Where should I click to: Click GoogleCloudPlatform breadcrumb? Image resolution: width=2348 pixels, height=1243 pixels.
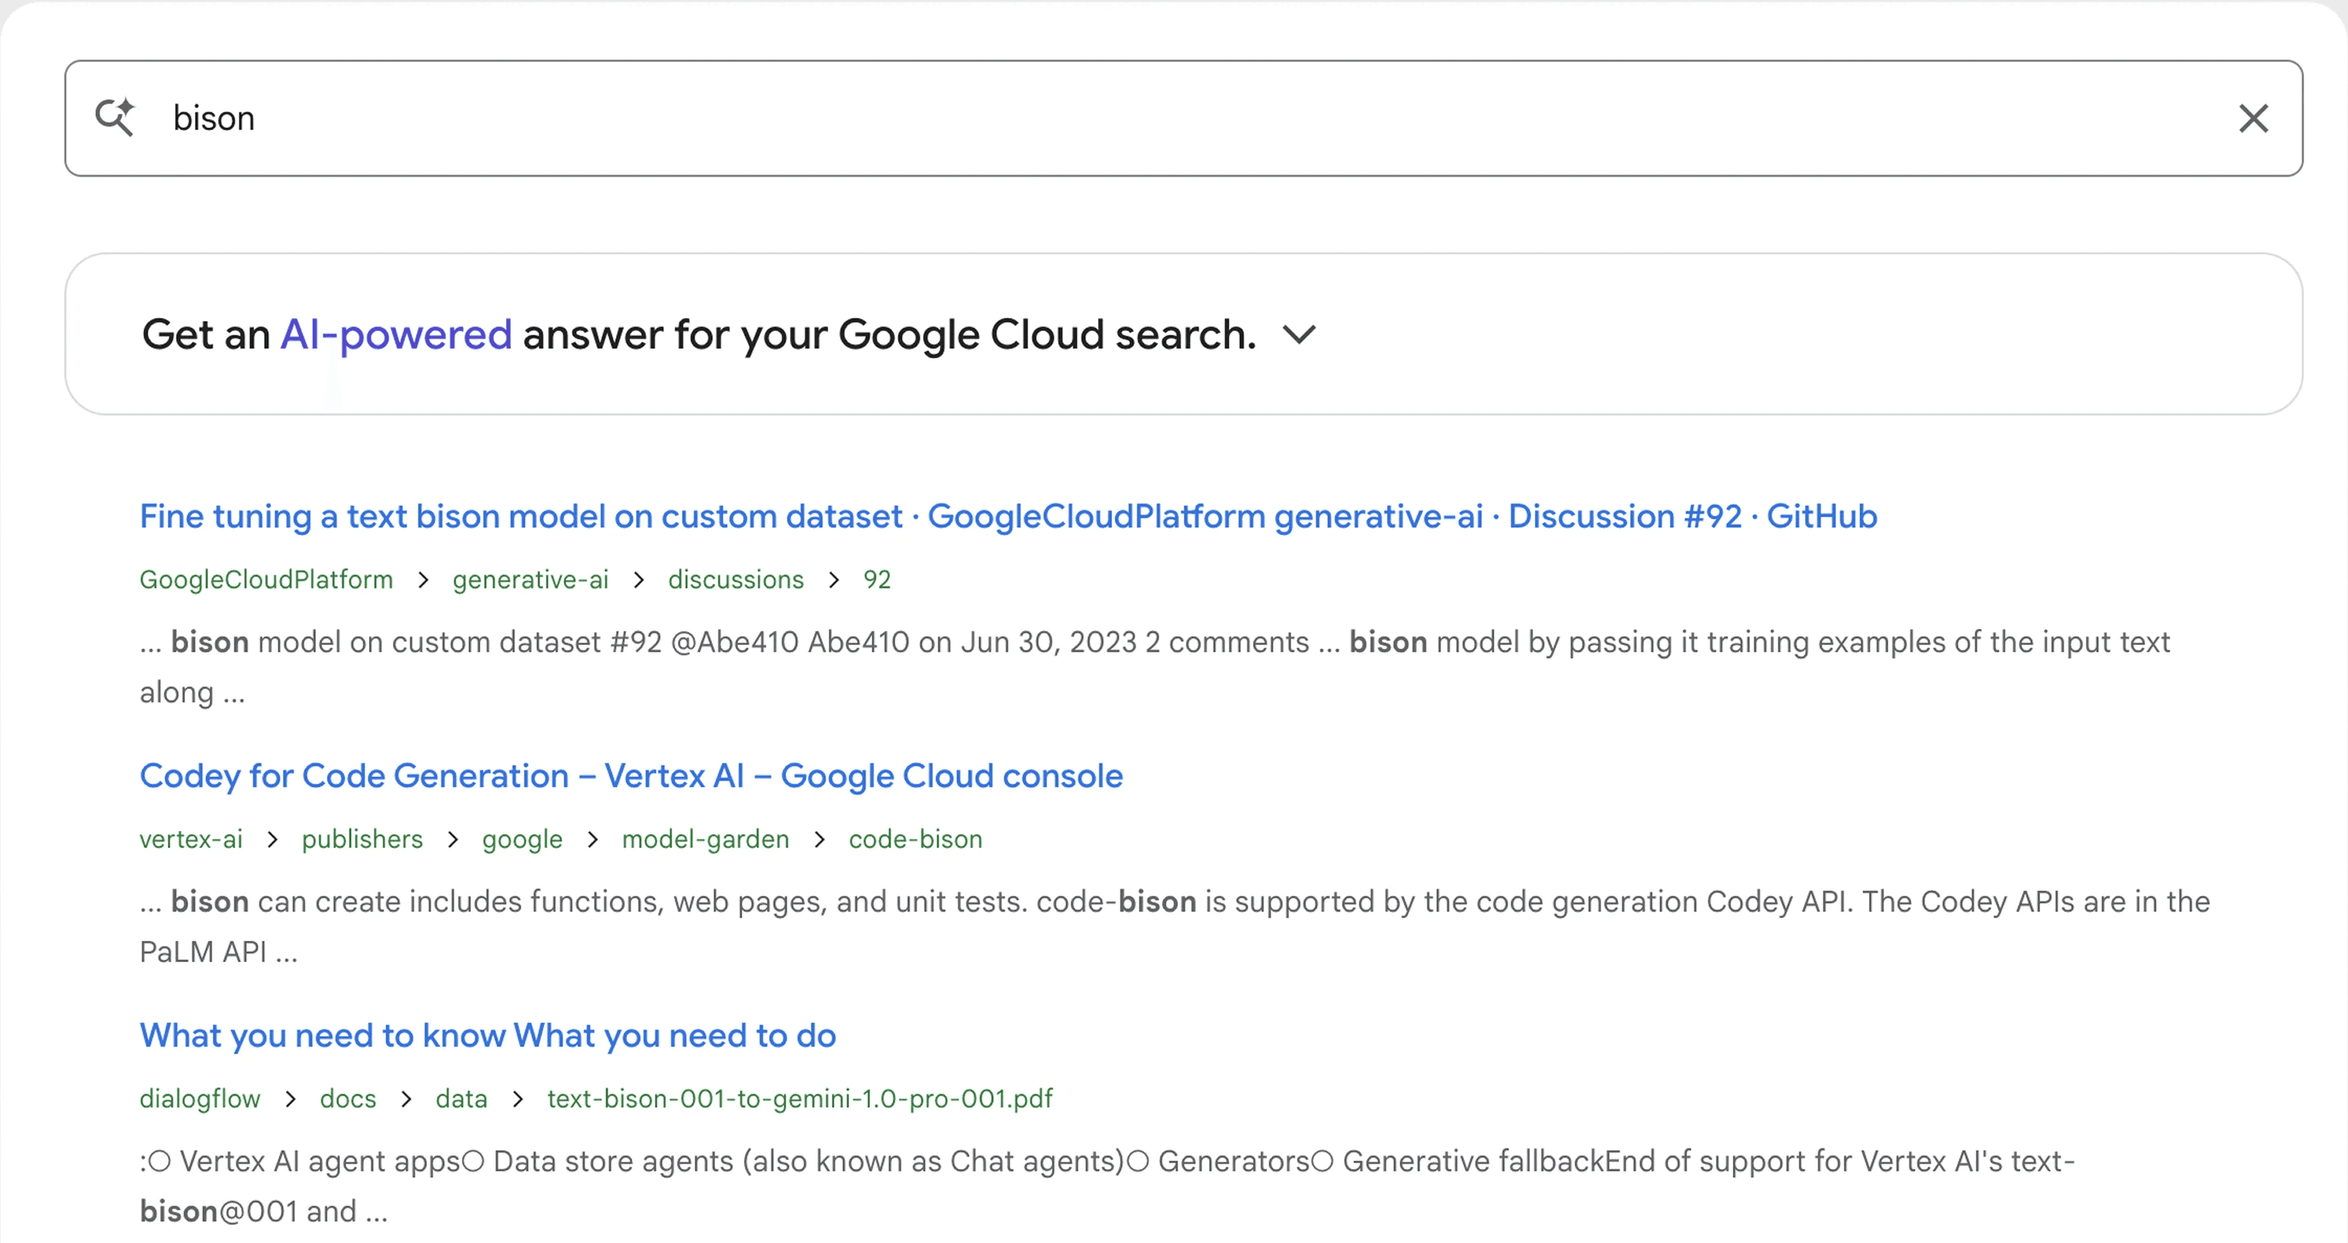266,580
